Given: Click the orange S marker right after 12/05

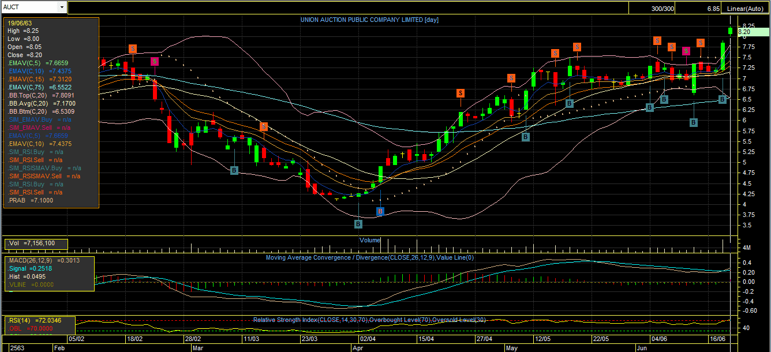Looking at the screenshot, I should tap(577, 47).
